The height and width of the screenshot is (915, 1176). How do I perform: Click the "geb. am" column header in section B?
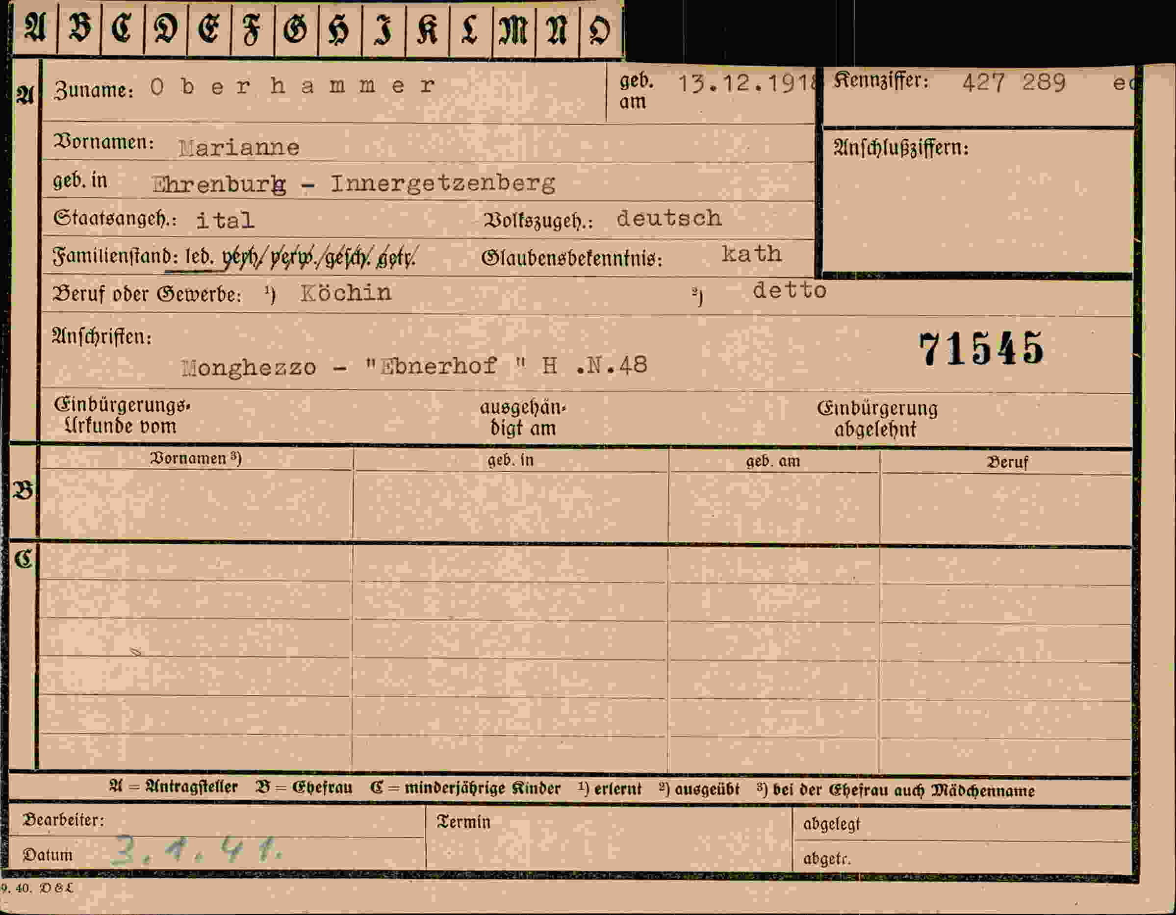773,461
